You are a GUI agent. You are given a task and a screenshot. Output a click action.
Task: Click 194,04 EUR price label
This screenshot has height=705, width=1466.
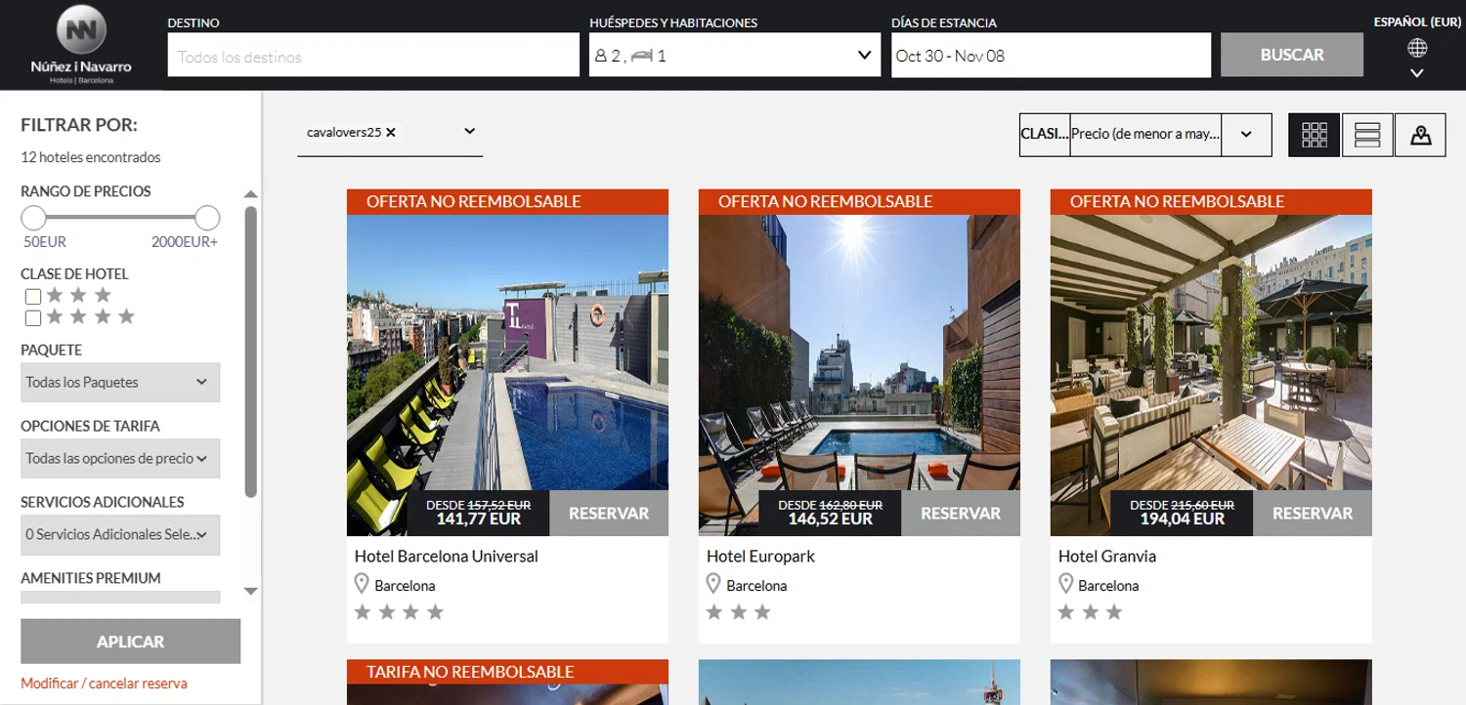pos(1183,519)
